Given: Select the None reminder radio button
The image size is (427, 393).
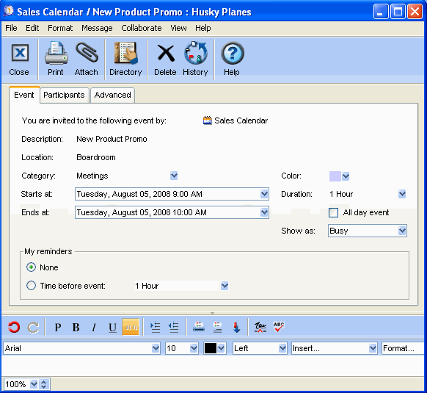Looking at the screenshot, I should coord(31,267).
